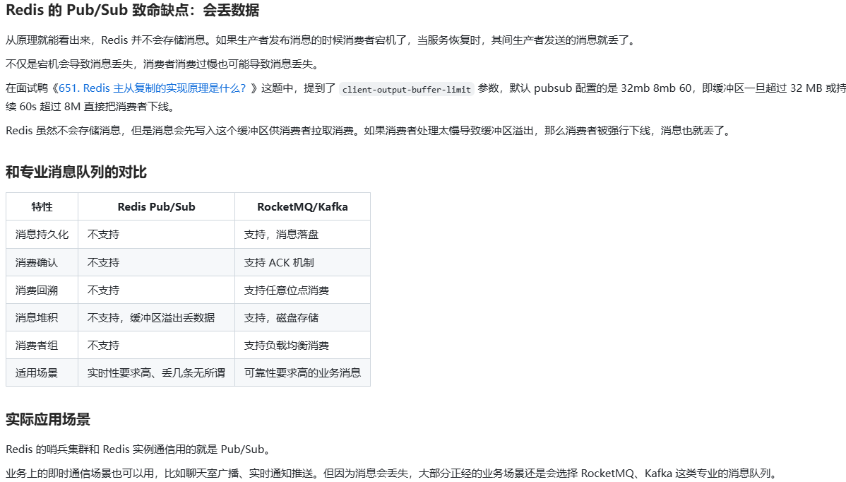The height and width of the screenshot is (482, 846).
Task: Click the 可靠性要求高的业务消息 cell
Action: tap(302, 372)
